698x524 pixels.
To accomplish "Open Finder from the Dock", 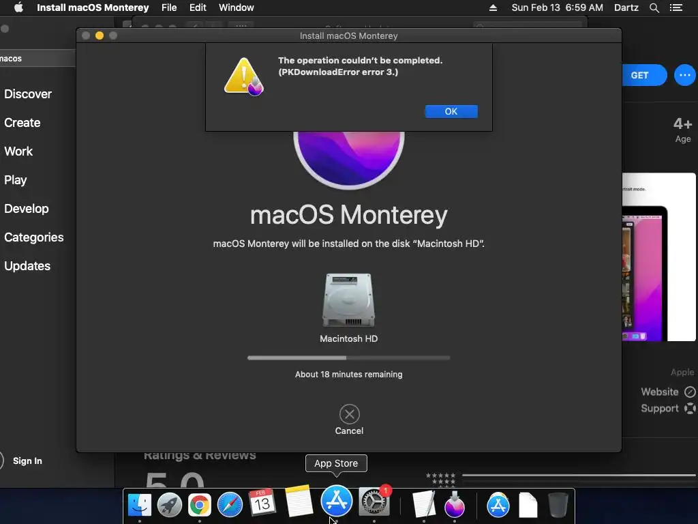I will click(x=139, y=505).
